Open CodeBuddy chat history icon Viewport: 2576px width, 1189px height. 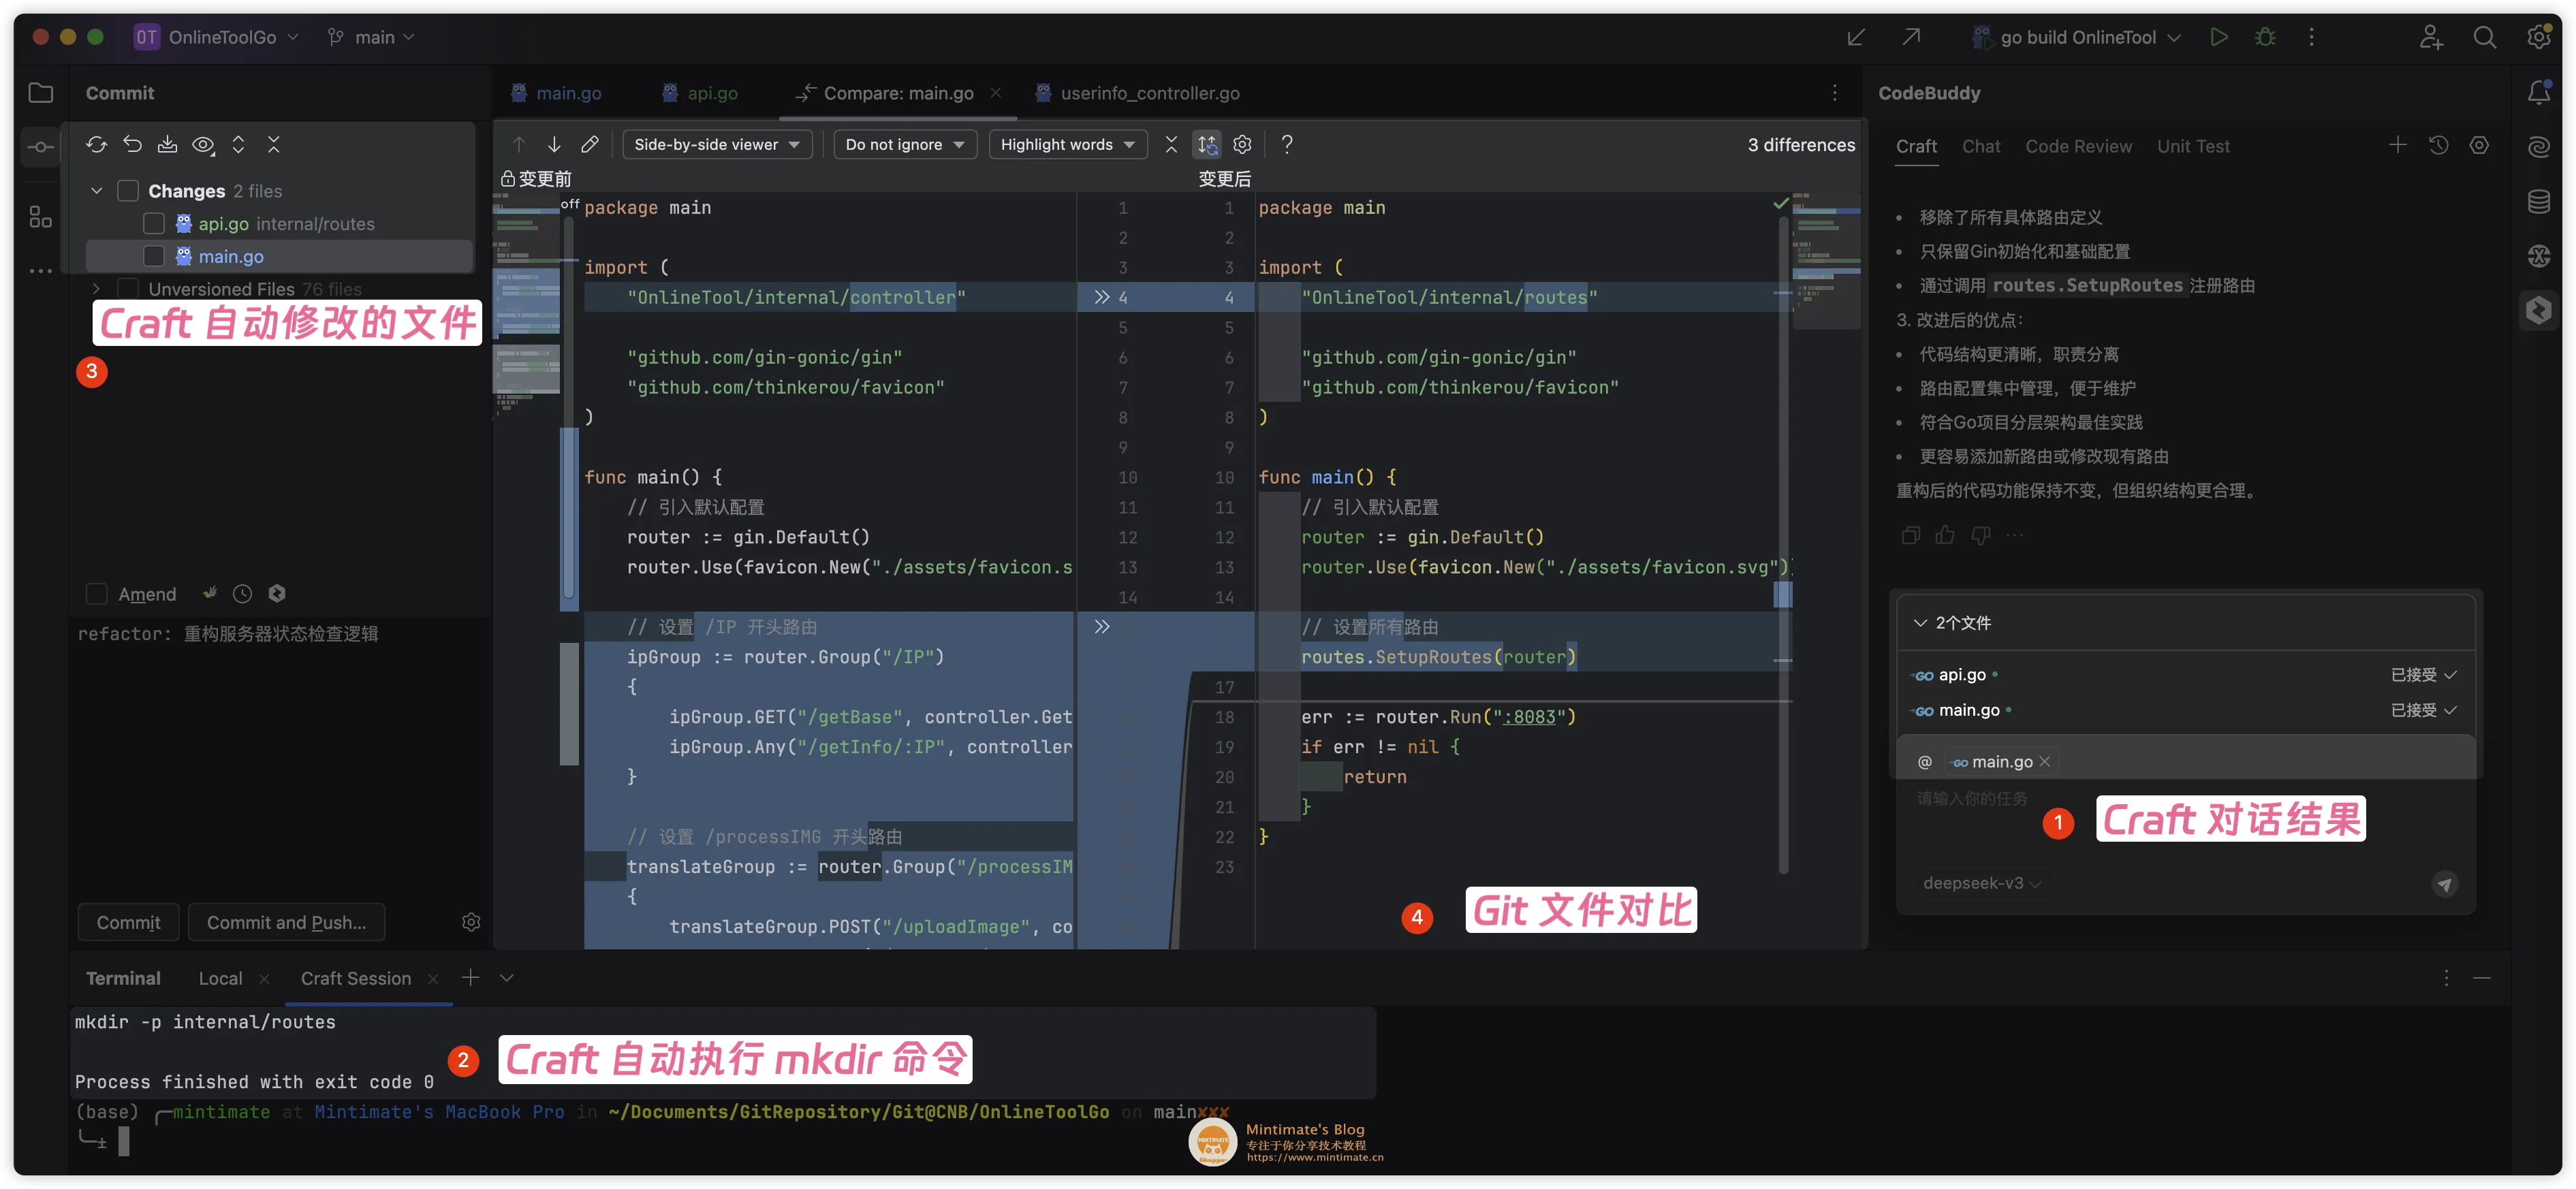pyautogui.click(x=2438, y=145)
